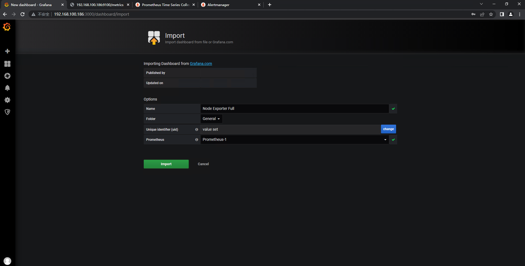Open saved passwords key icon
Viewport: 525px width, 266px height.
pos(473,14)
